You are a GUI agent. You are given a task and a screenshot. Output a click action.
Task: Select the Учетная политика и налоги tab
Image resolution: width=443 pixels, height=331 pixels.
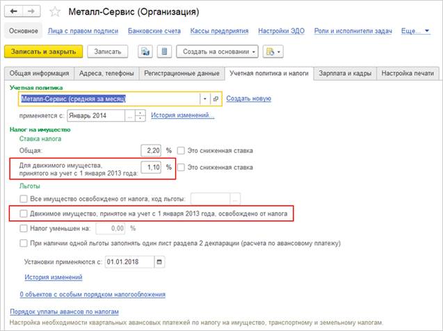269,74
